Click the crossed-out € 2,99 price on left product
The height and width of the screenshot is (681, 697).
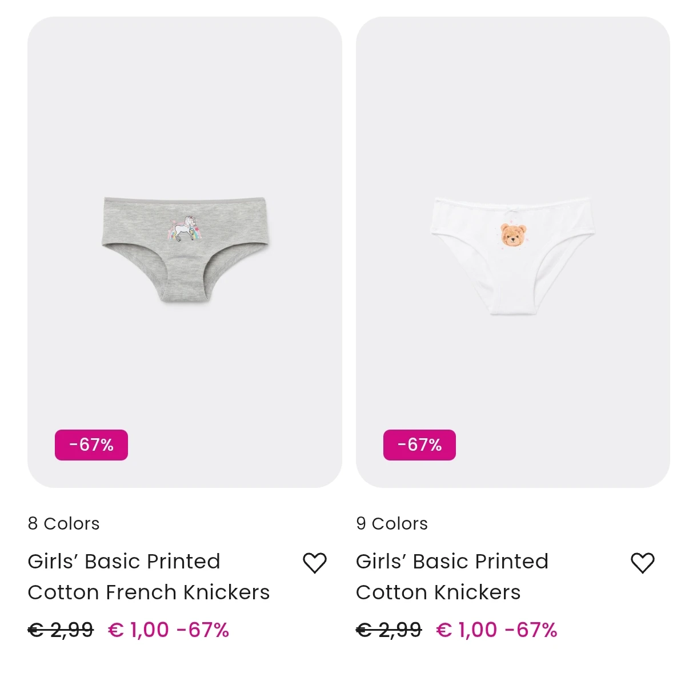pyautogui.click(x=60, y=630)
